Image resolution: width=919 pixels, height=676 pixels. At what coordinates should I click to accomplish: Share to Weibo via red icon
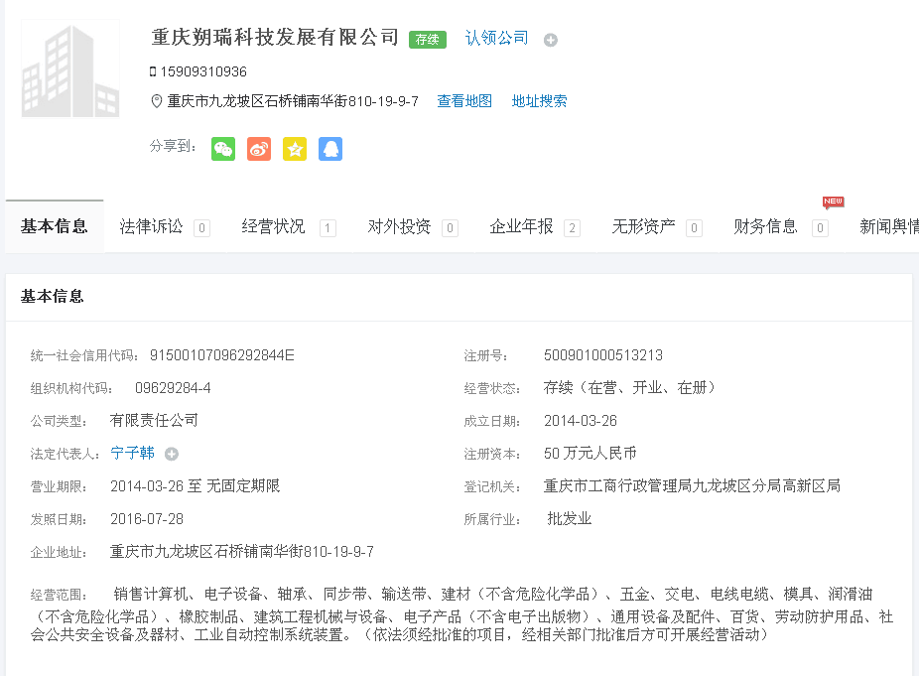(x=259, y=149)
